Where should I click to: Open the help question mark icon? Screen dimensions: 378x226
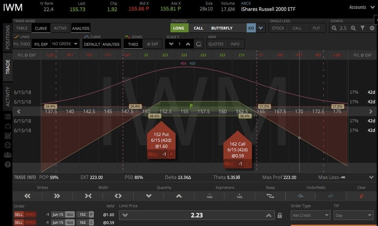(8, 165)
